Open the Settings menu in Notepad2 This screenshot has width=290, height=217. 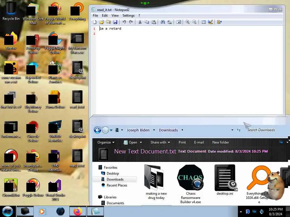128,16
